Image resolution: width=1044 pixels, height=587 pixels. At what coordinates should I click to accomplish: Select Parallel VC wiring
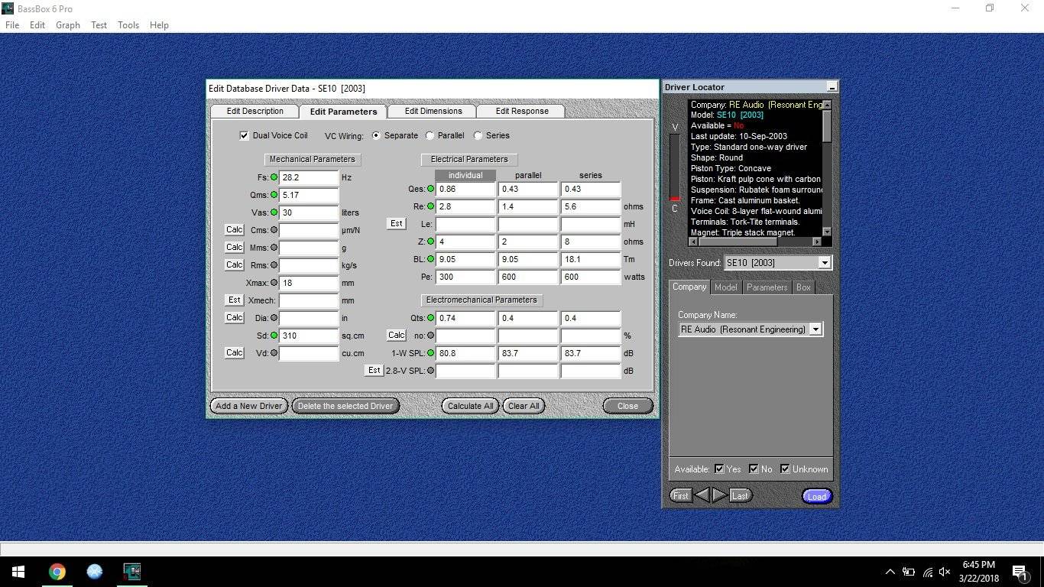430,135
